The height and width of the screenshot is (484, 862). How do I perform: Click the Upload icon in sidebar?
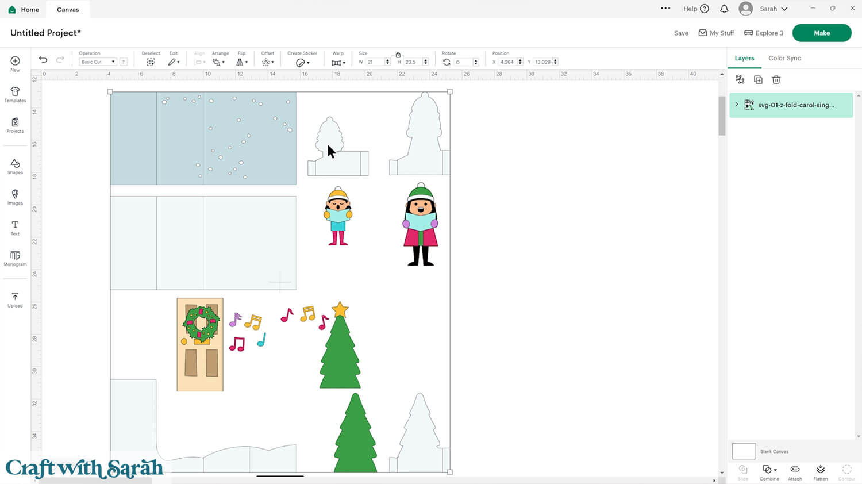[15, 299]
